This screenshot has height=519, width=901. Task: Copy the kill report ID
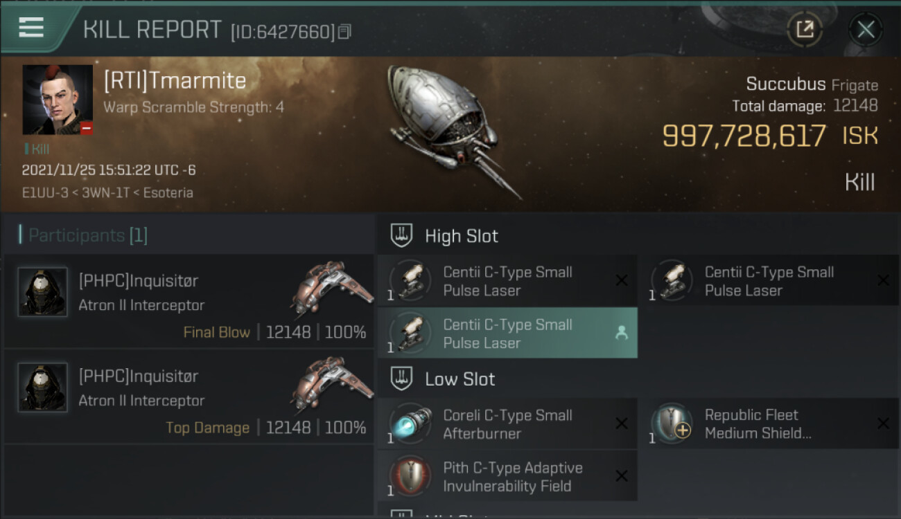coord(344,32)
